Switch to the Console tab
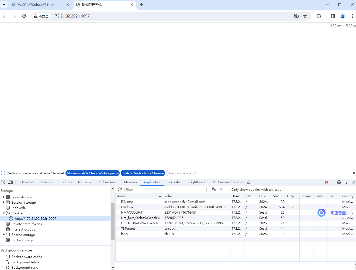The height and width of the screenshot is (270, 356). click(47, 182)
